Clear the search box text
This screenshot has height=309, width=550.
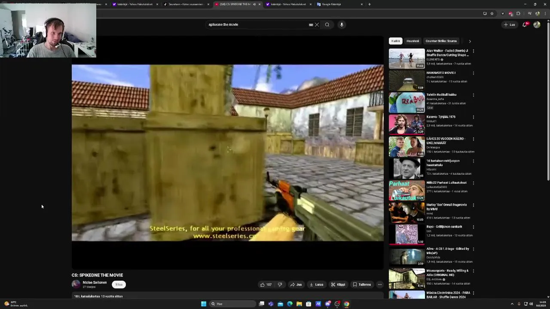[x=317, y=24]
